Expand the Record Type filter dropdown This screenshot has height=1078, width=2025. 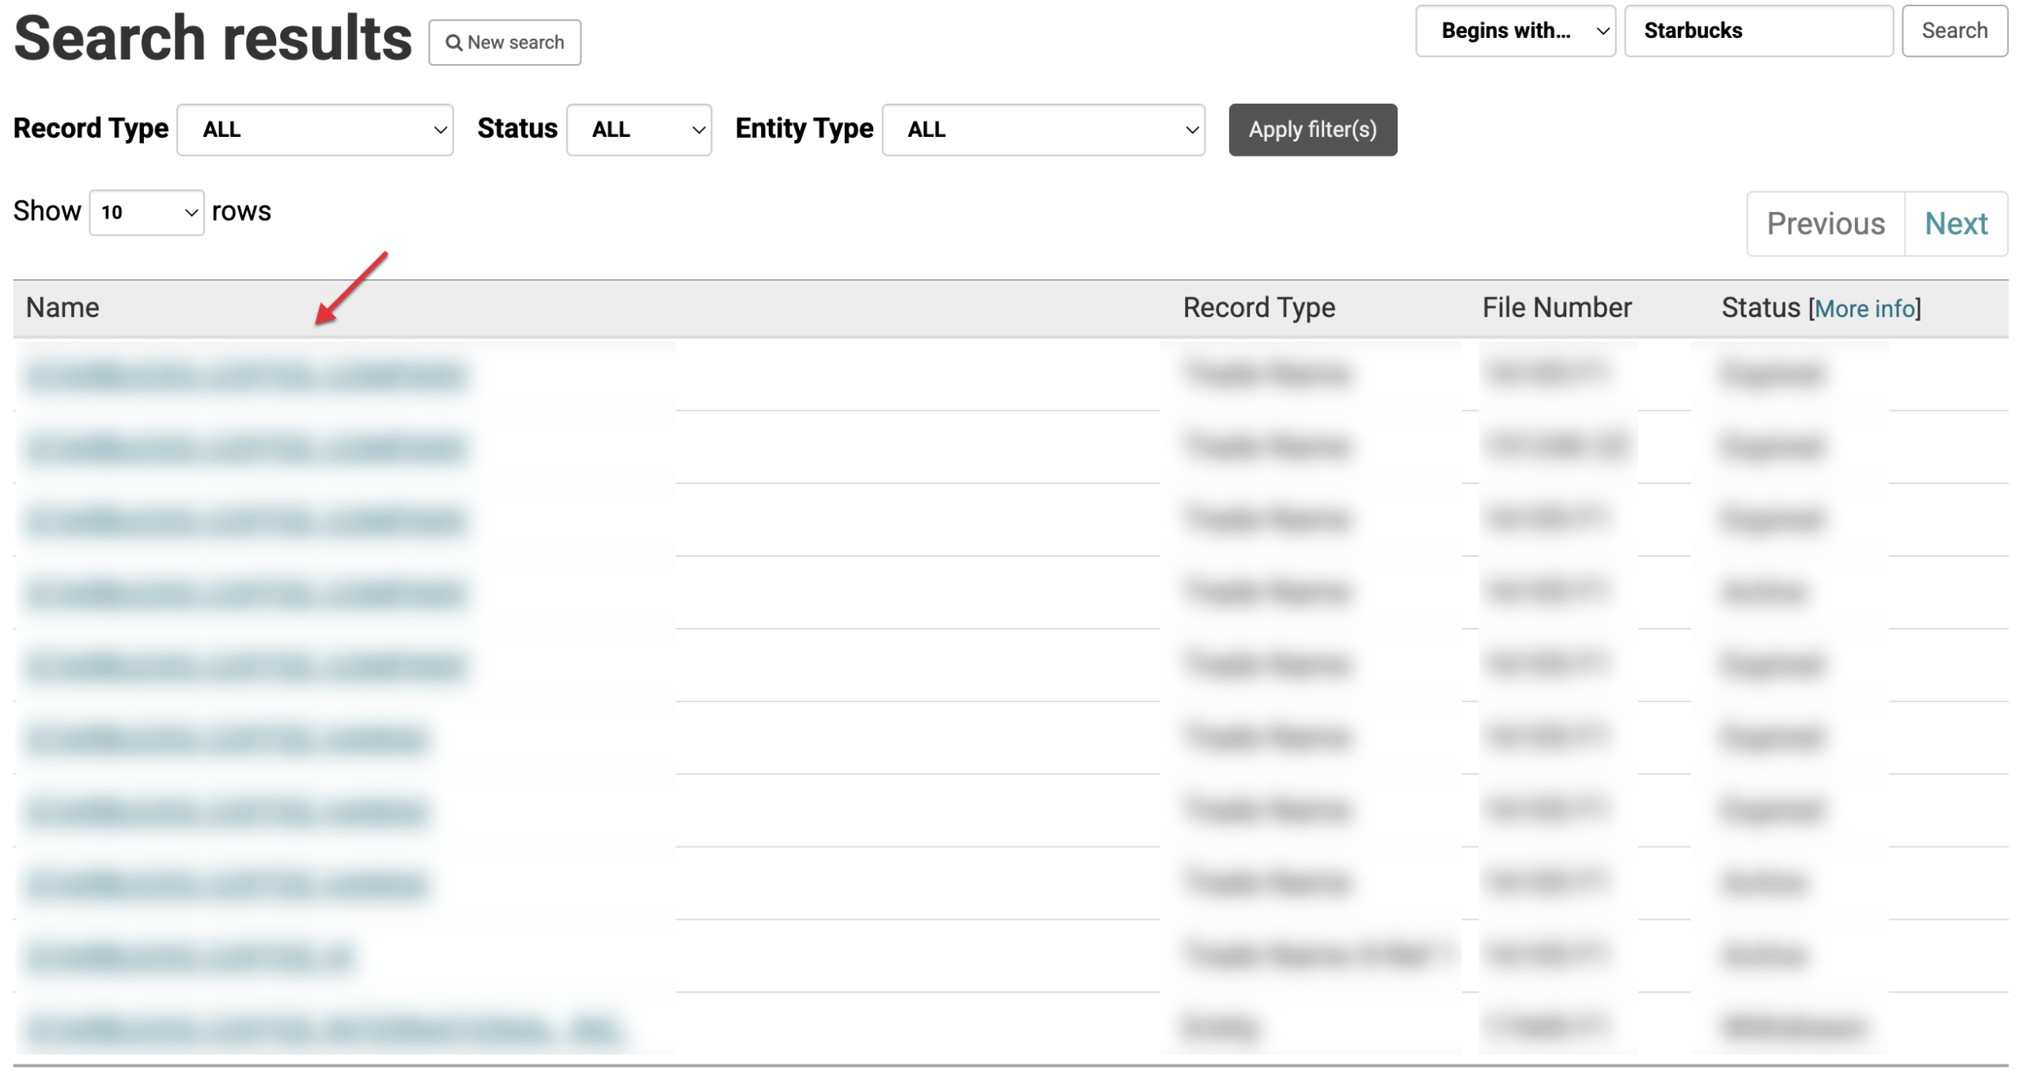(x=315, y=130)
